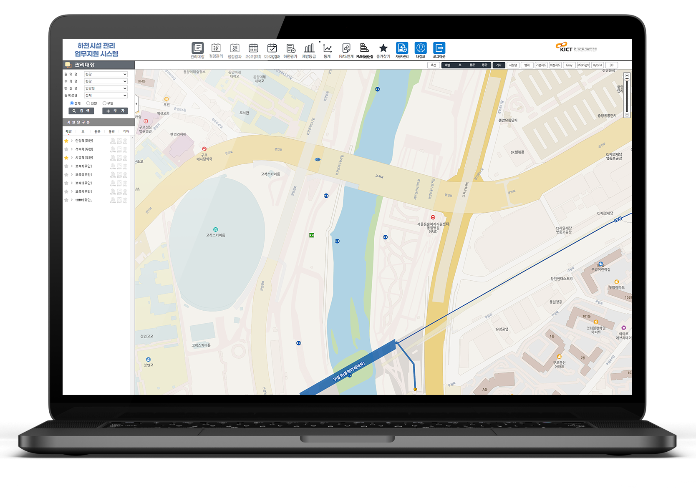
Task: Click the 검색 search button
Action: pos(81,111)
